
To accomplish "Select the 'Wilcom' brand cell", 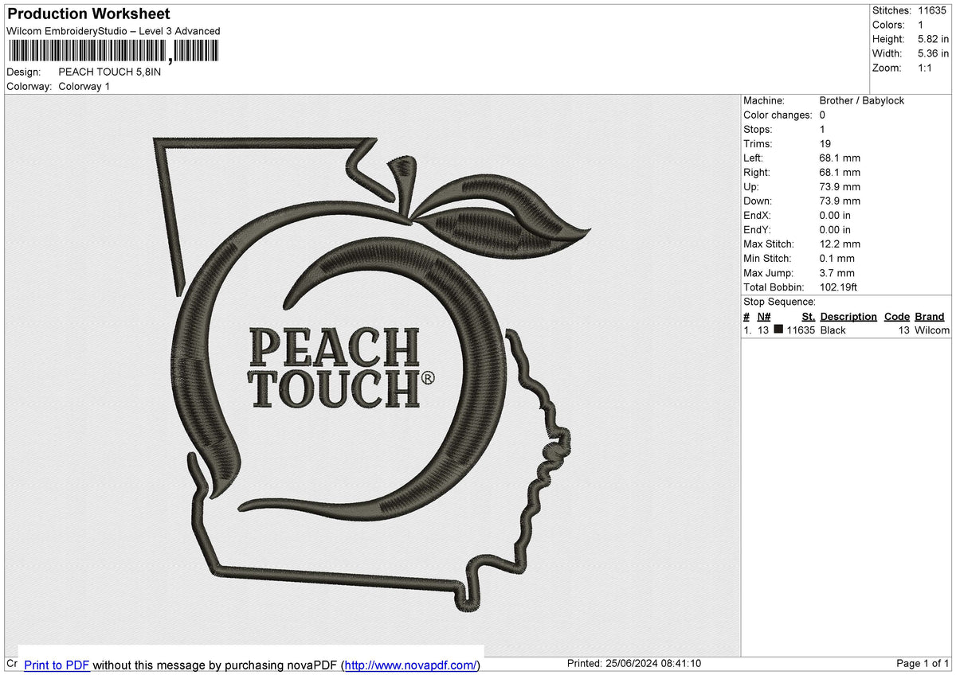I will click(932, 330).
